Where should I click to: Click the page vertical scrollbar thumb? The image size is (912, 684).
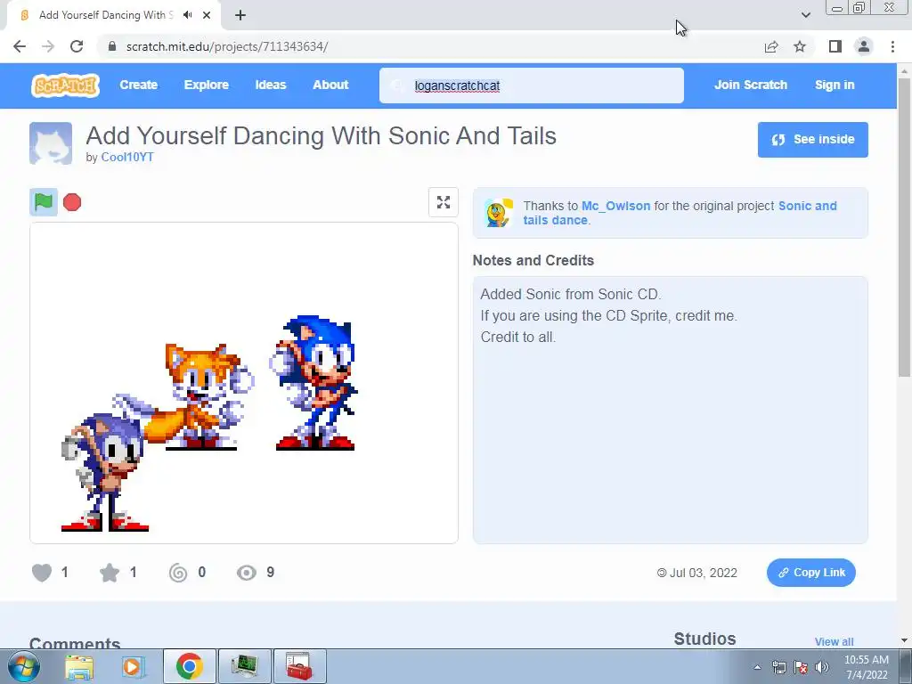coord(904,227)
